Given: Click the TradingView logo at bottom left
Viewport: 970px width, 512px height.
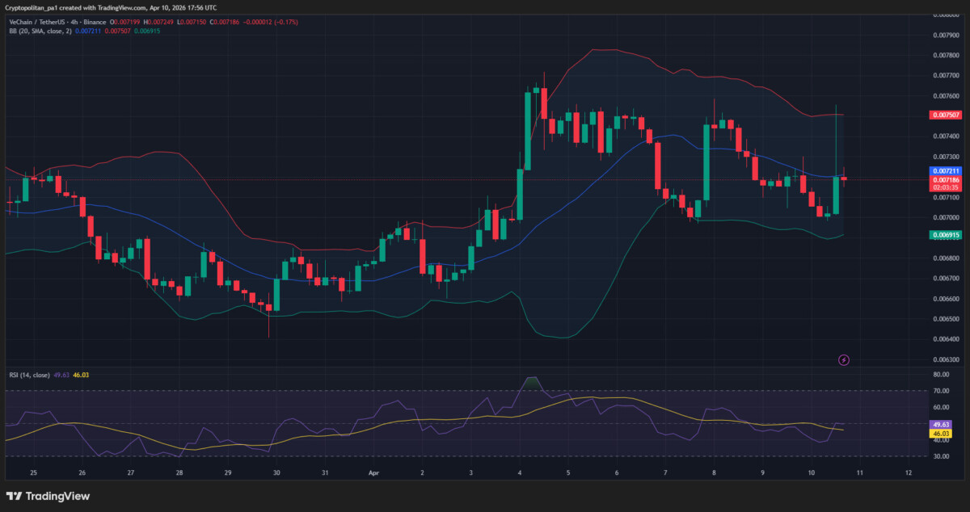Looking at the screenshot, I should [48, 496].
